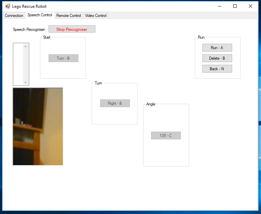This screenshot has height=214, width=261.
Task: Click the scroll up arrow in the list box
Action: [25, 46]
